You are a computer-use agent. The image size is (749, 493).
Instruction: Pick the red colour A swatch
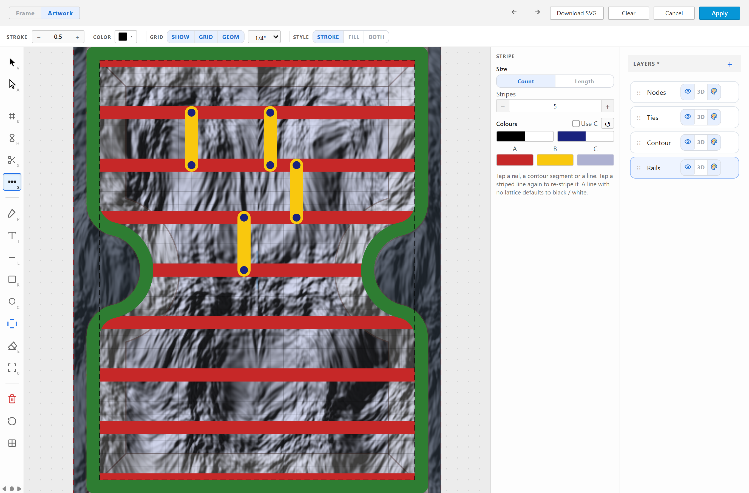click(515, 160)
